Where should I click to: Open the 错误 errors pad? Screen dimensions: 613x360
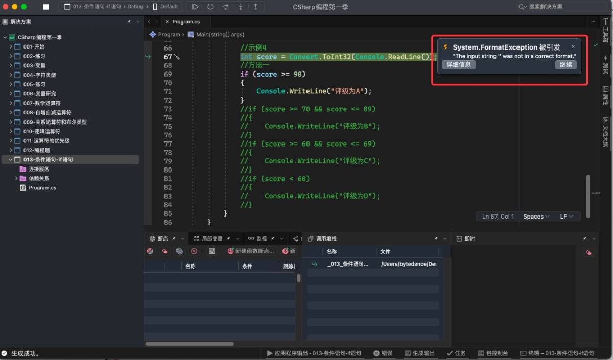click(x=383, y=353)
